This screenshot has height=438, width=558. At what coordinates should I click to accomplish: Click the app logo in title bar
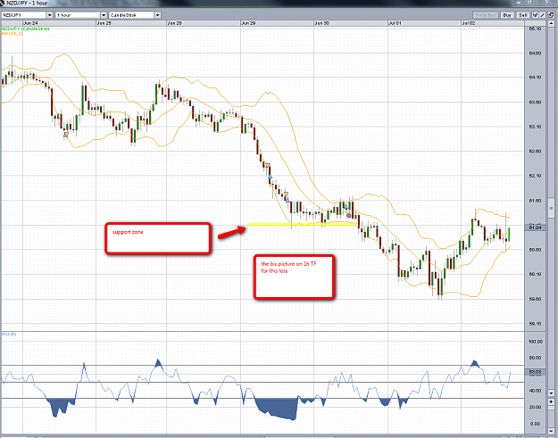[3, 3]
